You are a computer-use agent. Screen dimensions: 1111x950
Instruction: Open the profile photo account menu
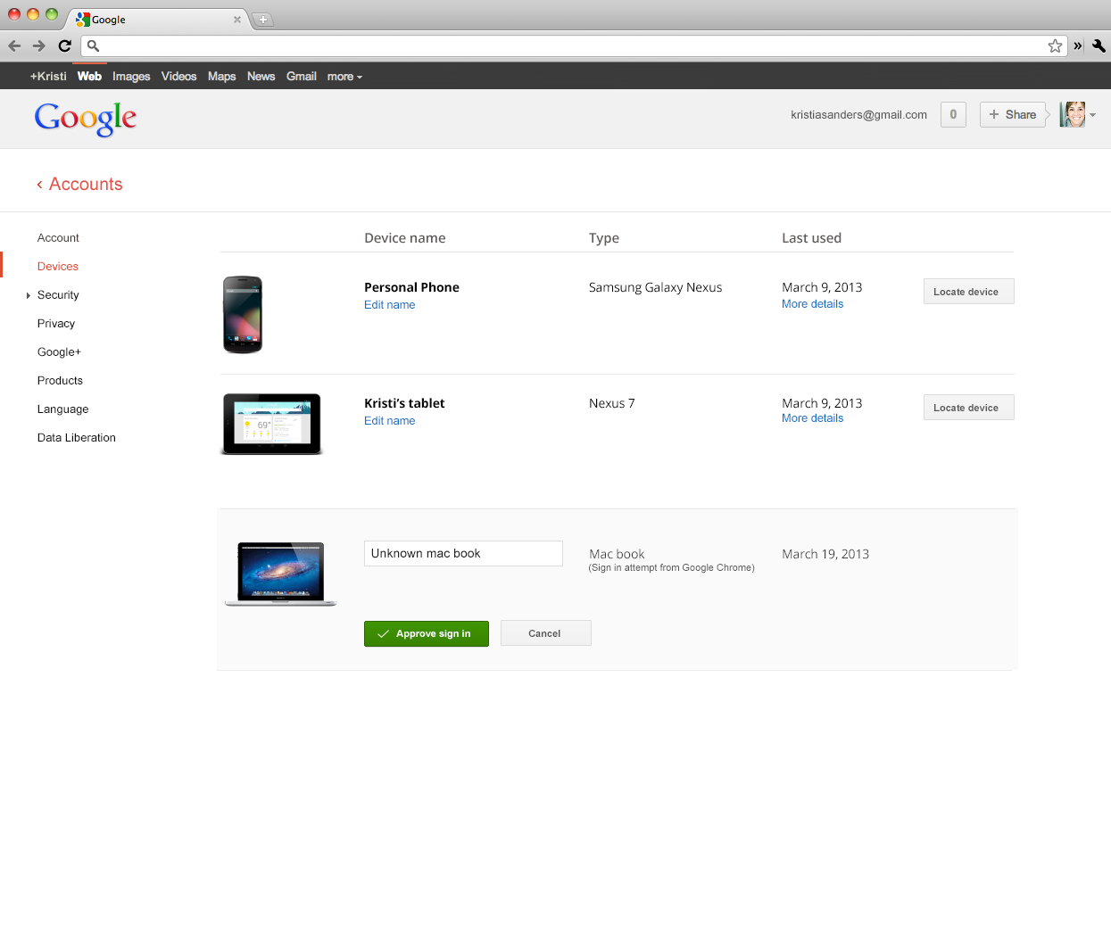coord(1077,114)
